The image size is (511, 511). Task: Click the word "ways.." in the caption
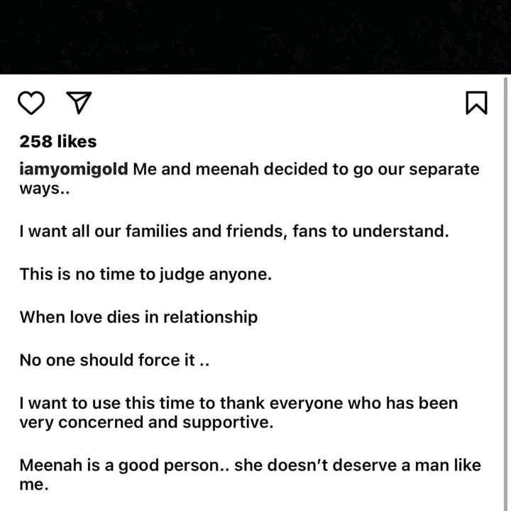coord(40,189)
